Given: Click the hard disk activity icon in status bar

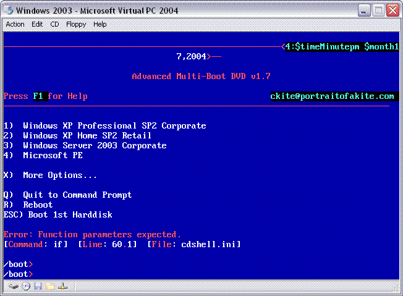Looking at the screenshot, I should (14, 286).
